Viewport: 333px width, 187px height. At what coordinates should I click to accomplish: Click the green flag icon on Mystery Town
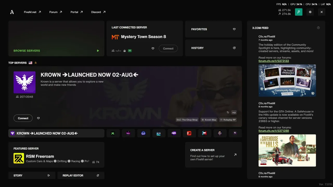point(130,51)
